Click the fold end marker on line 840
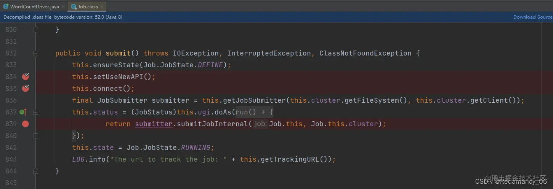 (x=36, y=135)
